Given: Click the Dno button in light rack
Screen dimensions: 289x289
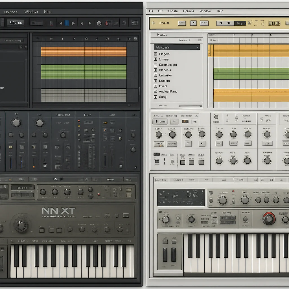Looking at the screenshot, I should (x=160, y=121).
